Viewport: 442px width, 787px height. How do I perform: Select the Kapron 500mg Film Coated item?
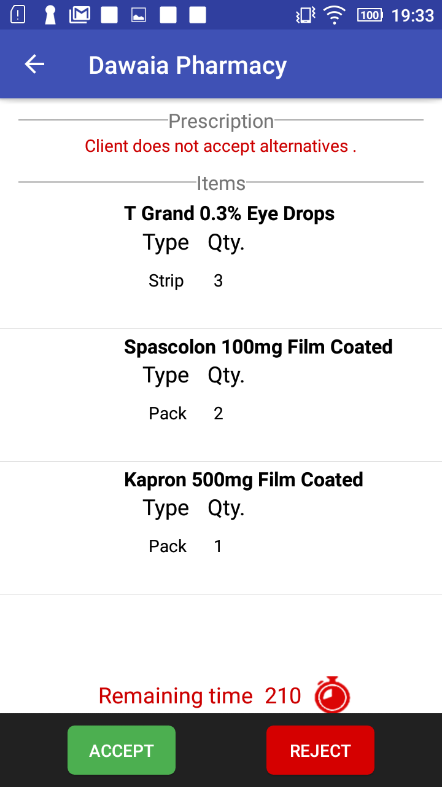pyautogui.click(x=243, y=480)
